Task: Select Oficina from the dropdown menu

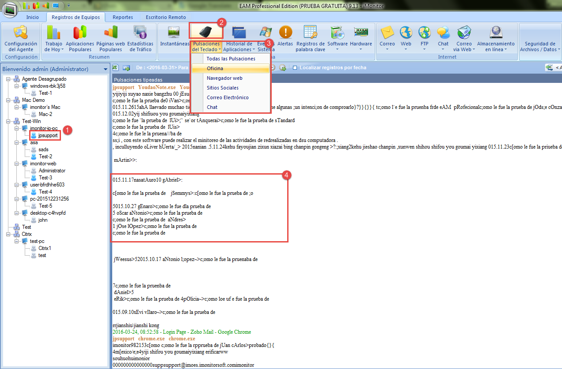Action: 215,68
